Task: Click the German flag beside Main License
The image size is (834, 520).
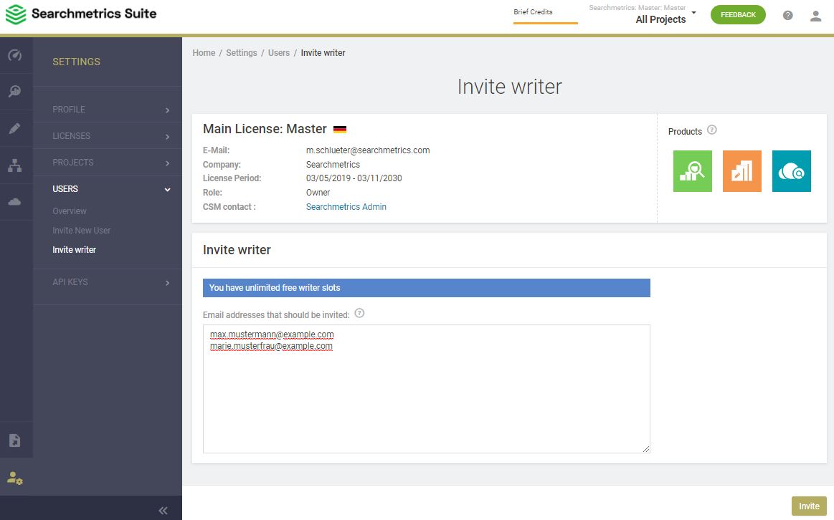Action: [340, 129]
